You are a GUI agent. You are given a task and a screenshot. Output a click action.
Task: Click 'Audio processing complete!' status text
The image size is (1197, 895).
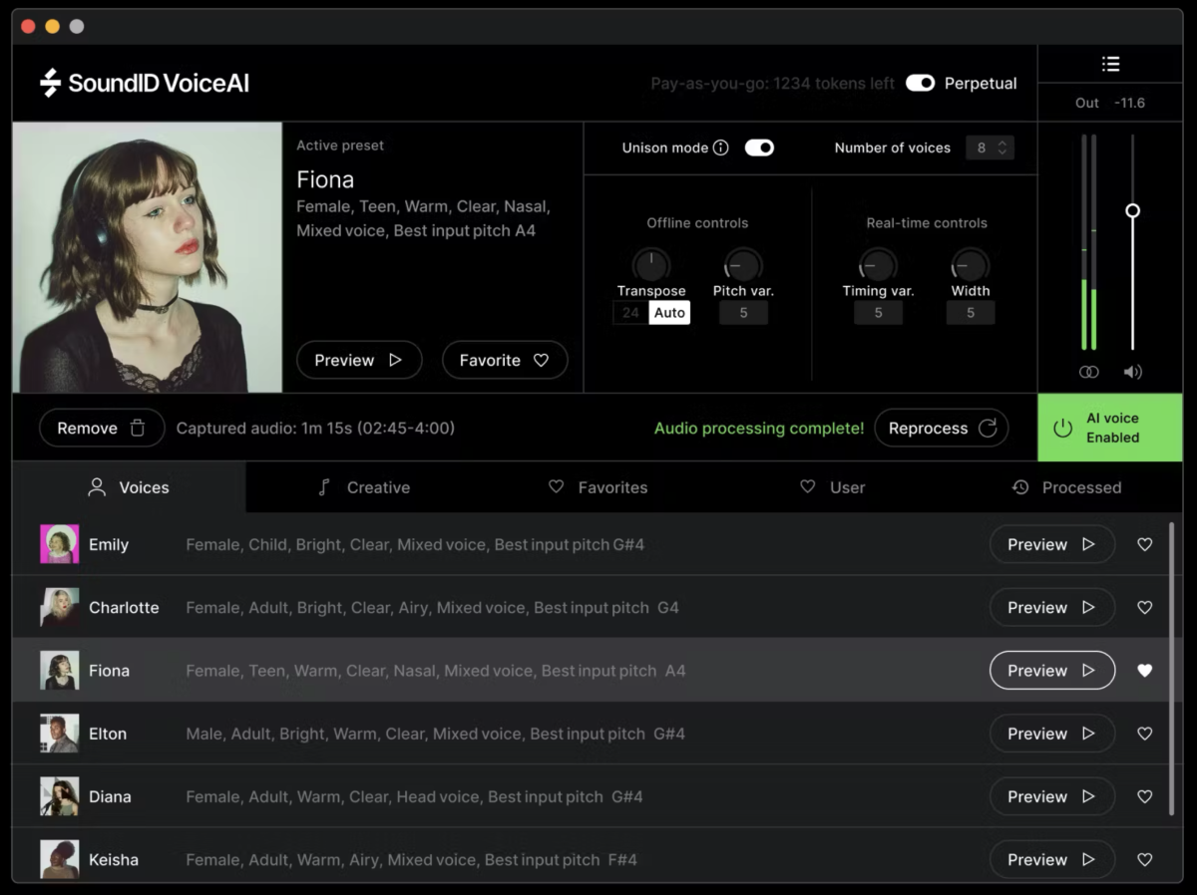pos(759,428)
